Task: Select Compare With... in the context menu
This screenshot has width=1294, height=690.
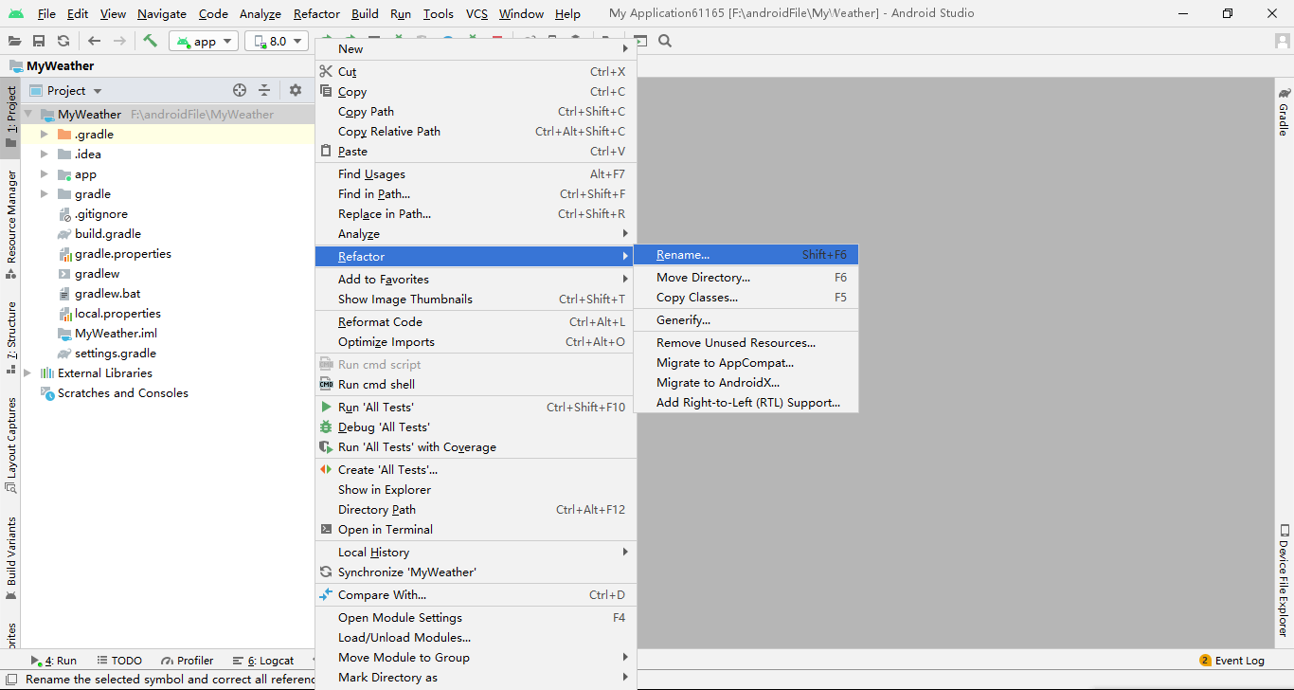Action: point(476,595)
